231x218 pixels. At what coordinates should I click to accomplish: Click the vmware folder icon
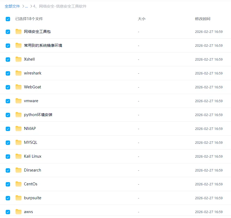[19, 101]
